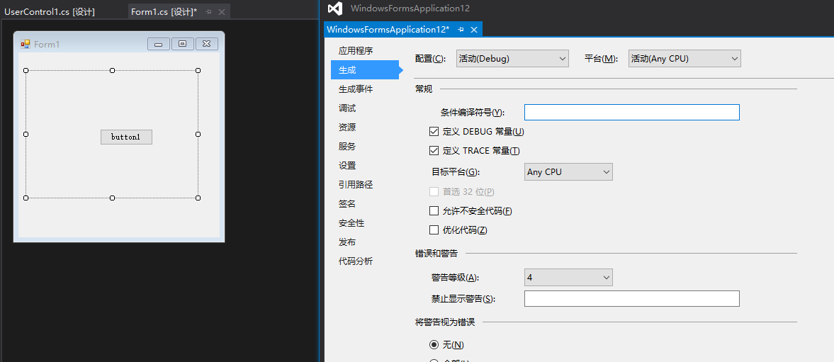Open the 代码分析 settings page
This screenshot has height=362, width=834.
point(356,261)
